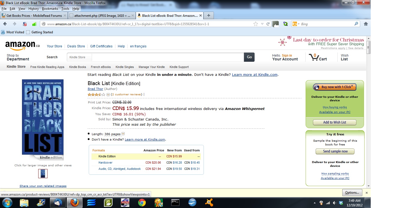Close the attachment.php tab
Viewport: 412px width, 208px height.
click(x=132, y=16)
